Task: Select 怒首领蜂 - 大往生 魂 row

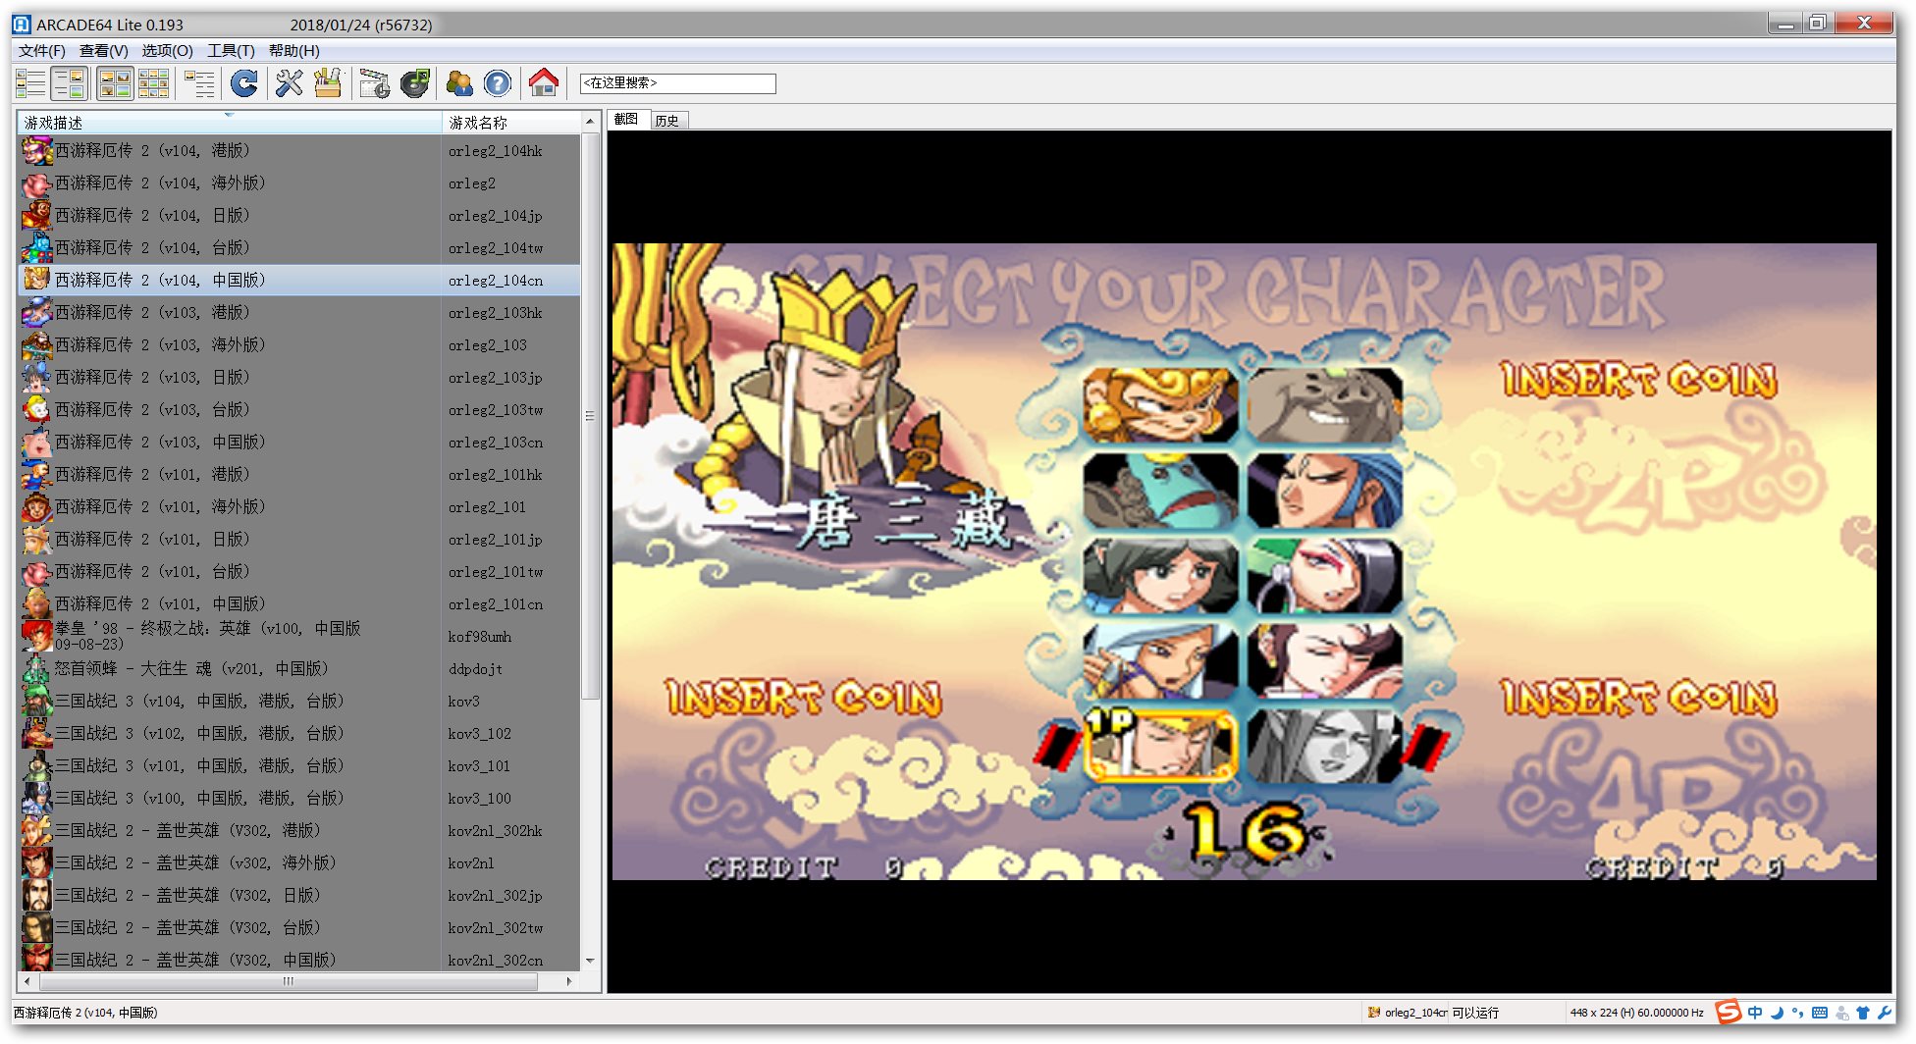Action: (299, 669)
